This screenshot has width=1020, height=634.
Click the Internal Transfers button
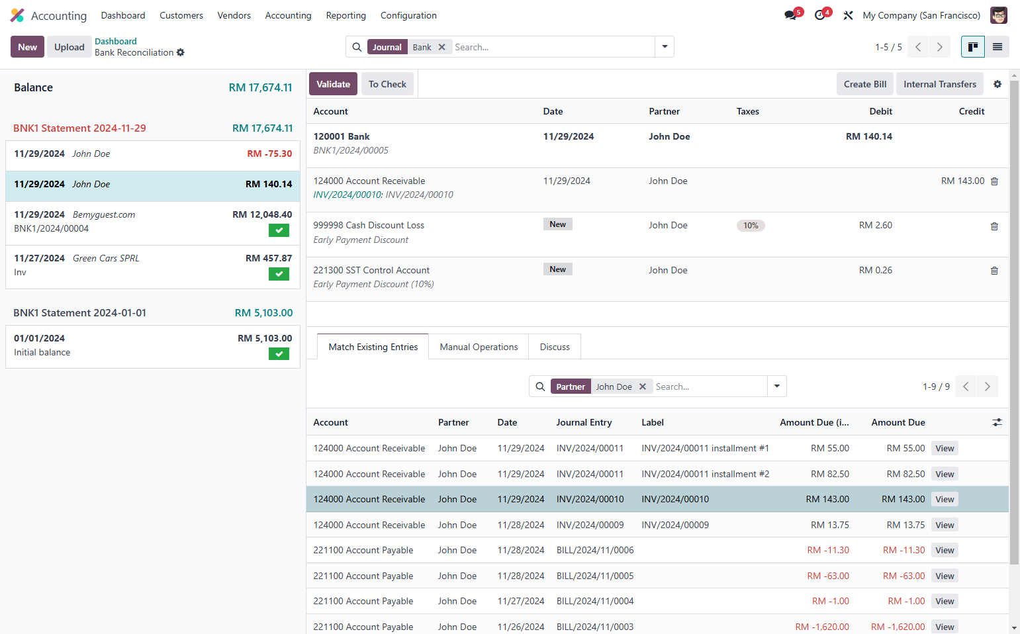tap(940, 84)
